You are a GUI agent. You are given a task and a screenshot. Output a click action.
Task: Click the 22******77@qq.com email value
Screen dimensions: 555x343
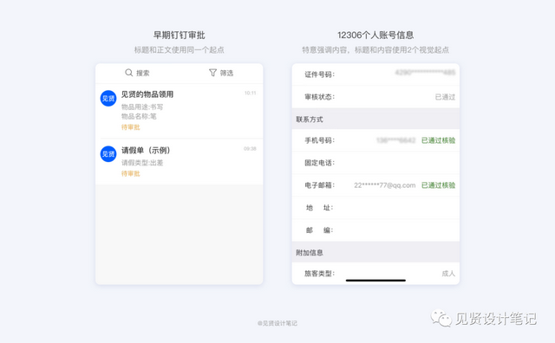click(385, 185)
